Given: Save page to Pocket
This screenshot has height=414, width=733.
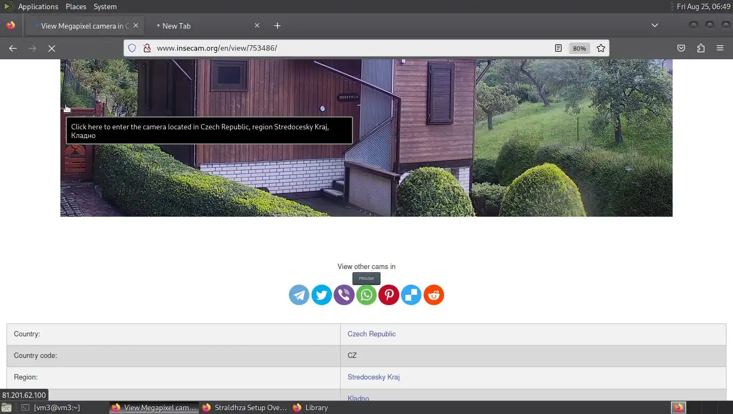Looking at the screenshot, I should click(681, 48).
